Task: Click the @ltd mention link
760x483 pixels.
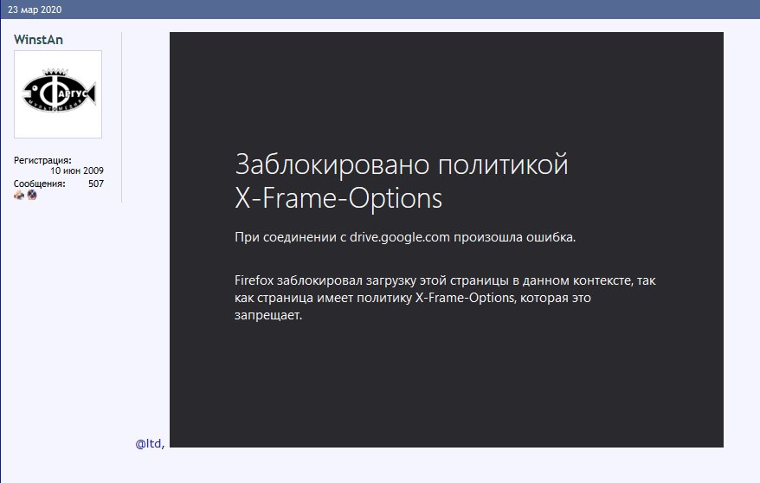Action: pyautogui.click(x=150, y=443)
